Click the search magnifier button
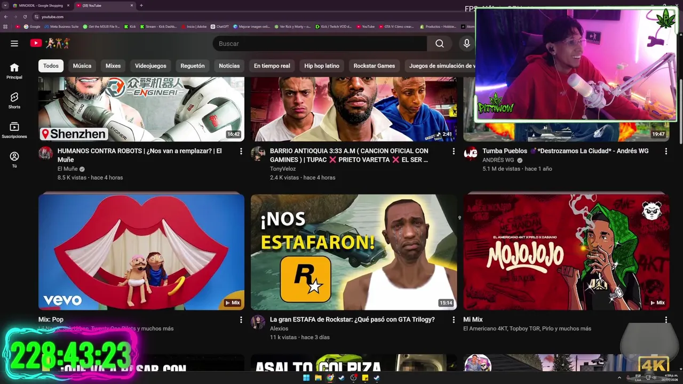 point(440,44)
